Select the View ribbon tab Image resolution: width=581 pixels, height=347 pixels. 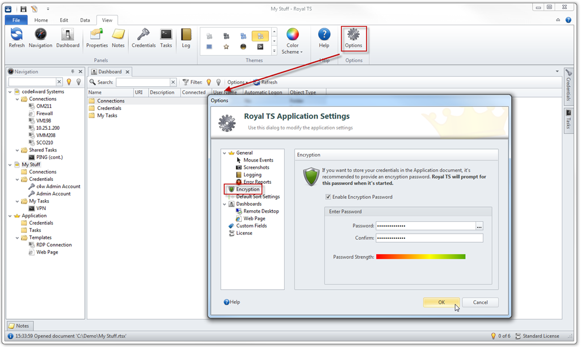[107, 20]
